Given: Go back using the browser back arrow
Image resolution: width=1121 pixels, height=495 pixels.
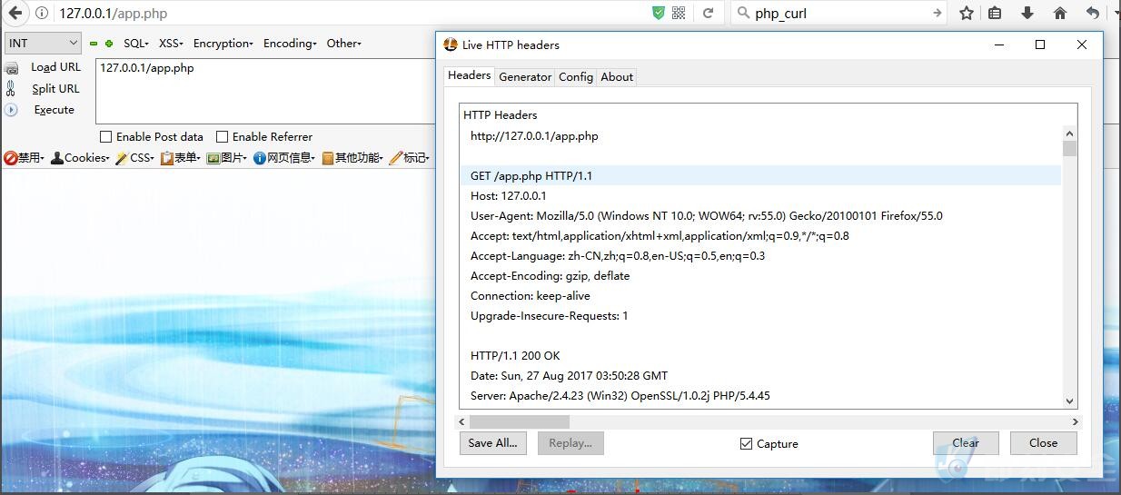Looking at the screenshot, I should (15, 13).
